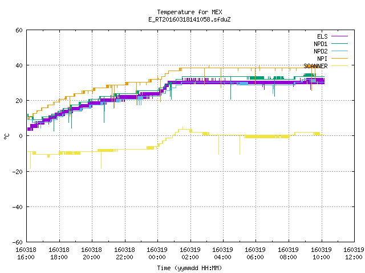Click the chart title 'Temperature for MEX'
Image resolution: width=365 pixels, height=273 pixels.
click(189, 12)
